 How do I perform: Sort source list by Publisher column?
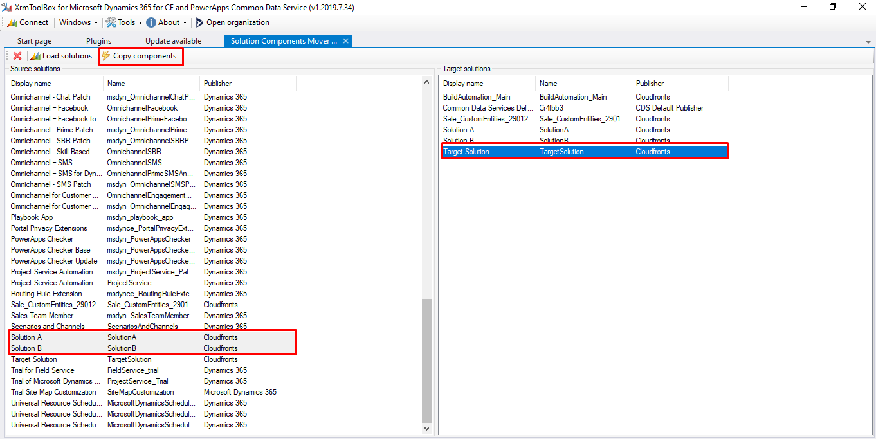tap(248, 84)
